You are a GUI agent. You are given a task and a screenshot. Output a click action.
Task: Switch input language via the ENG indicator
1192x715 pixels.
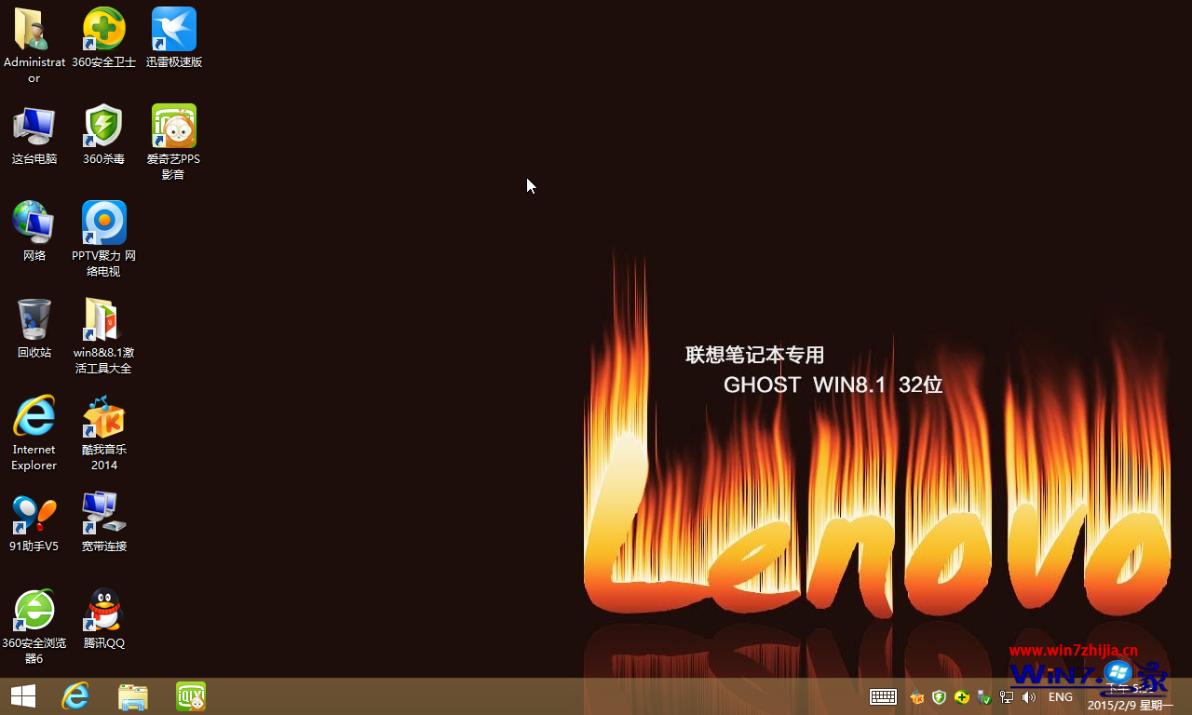tap(1060, 696)
